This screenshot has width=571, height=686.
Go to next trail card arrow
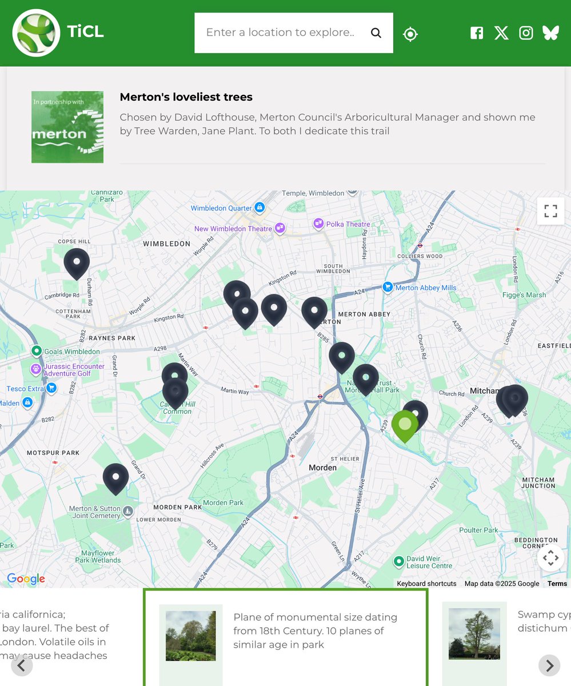click(x=549, y=665)
